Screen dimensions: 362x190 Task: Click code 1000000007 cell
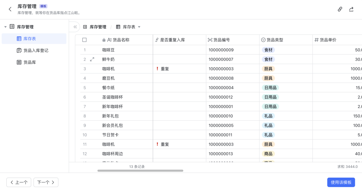[x=233, y=60]
